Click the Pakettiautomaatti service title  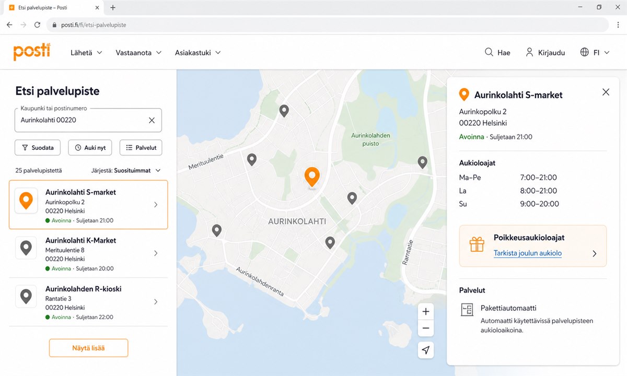(x=508, y=308)
